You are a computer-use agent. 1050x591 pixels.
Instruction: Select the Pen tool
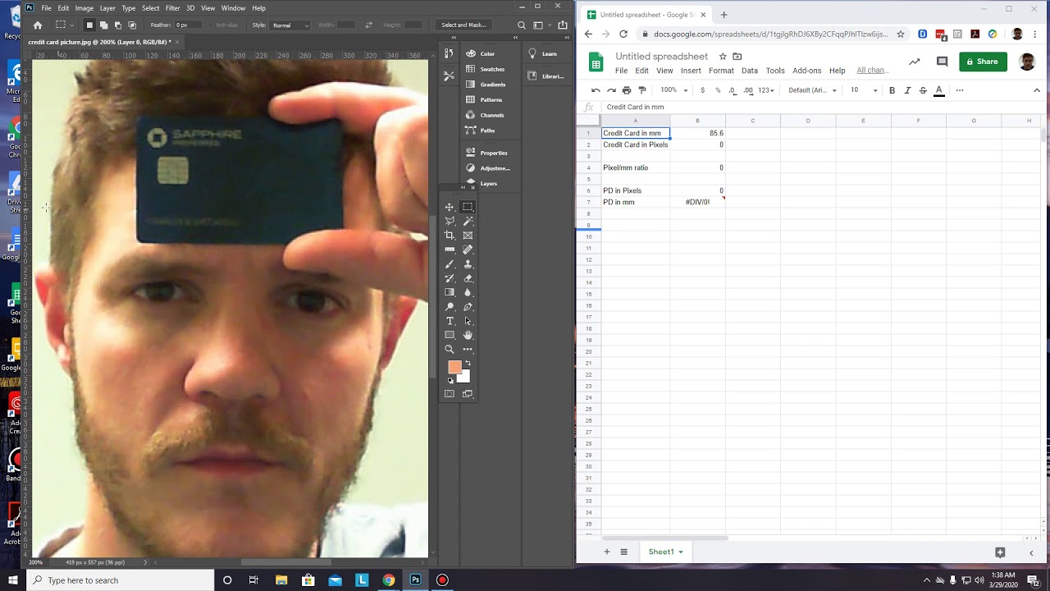(x=468, y=307)
